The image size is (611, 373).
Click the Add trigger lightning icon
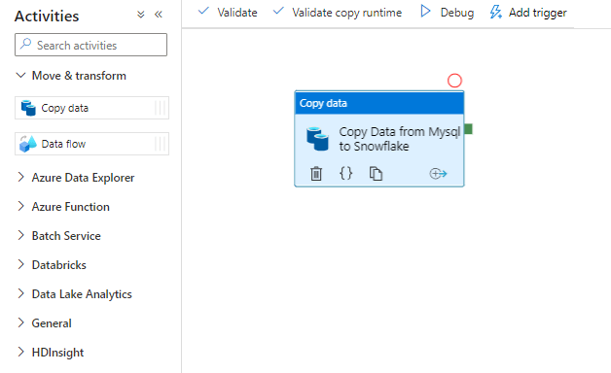495,12
